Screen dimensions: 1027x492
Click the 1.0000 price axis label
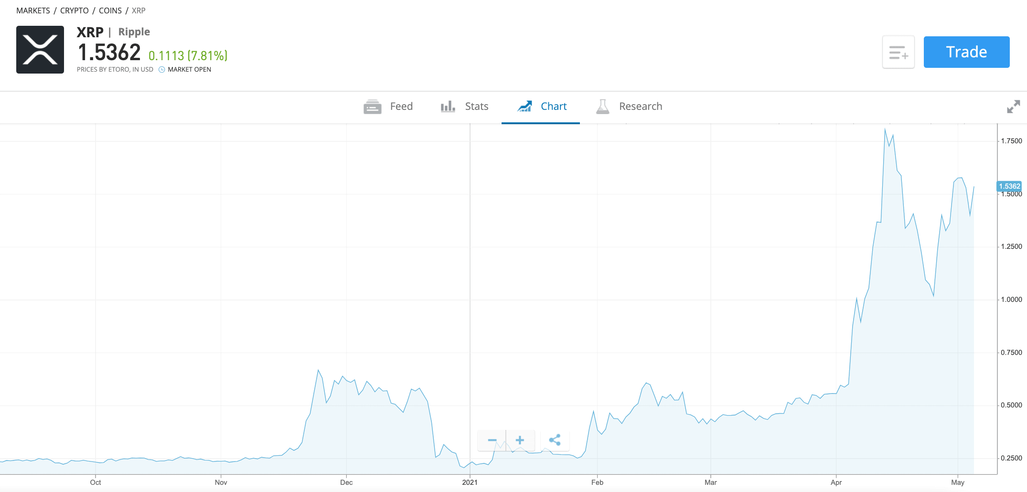[x=1012, y=299]
